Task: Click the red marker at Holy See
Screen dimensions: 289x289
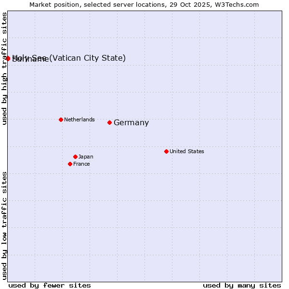Action: 8,58
